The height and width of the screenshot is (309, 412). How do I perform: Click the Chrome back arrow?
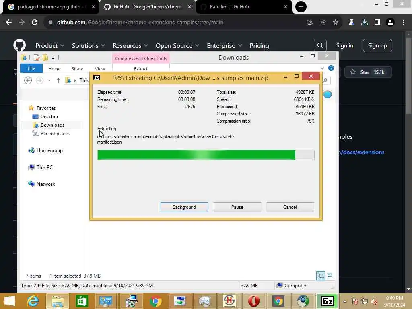[x=9, y=23]
